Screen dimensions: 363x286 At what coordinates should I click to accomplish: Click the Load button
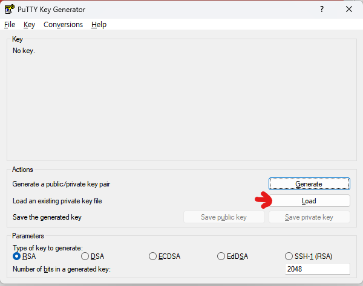[x=309, y=201]
